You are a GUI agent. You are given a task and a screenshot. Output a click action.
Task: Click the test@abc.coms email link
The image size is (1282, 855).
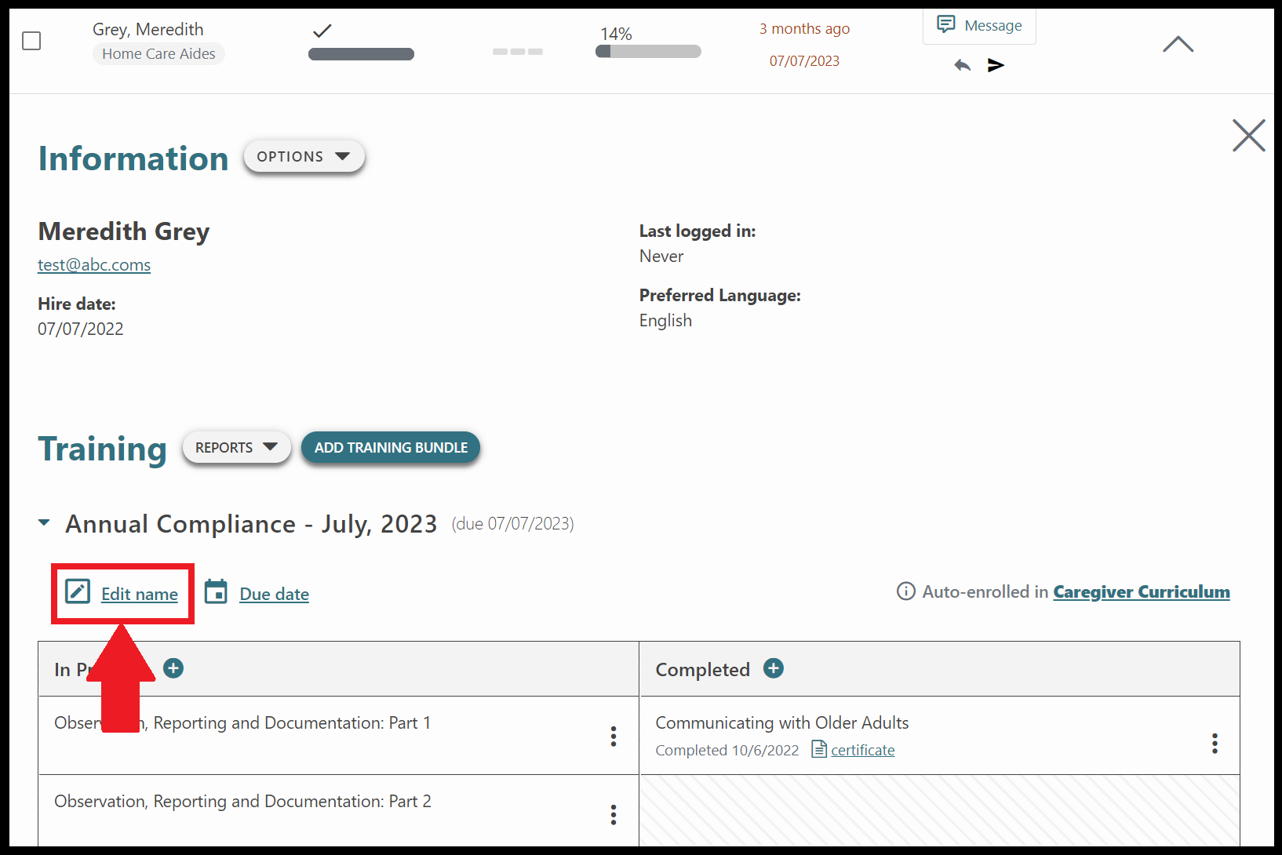tap(94, 265)
